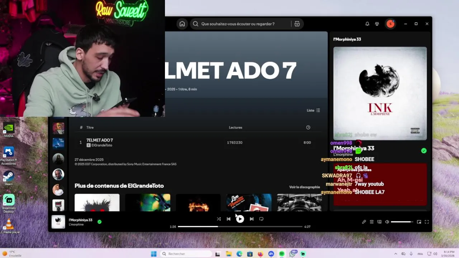459x258 pixels.
Task: Open the Windows Start menu
Action: click(x=153, y=254)
